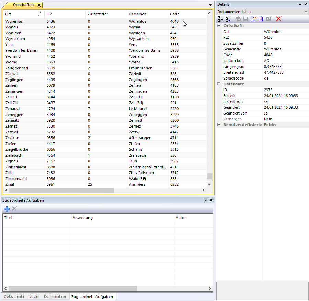The image size is (309, 301).
Task: Sort Details properties alphabetically with A-Z icon
Action: tap(228, 19)
